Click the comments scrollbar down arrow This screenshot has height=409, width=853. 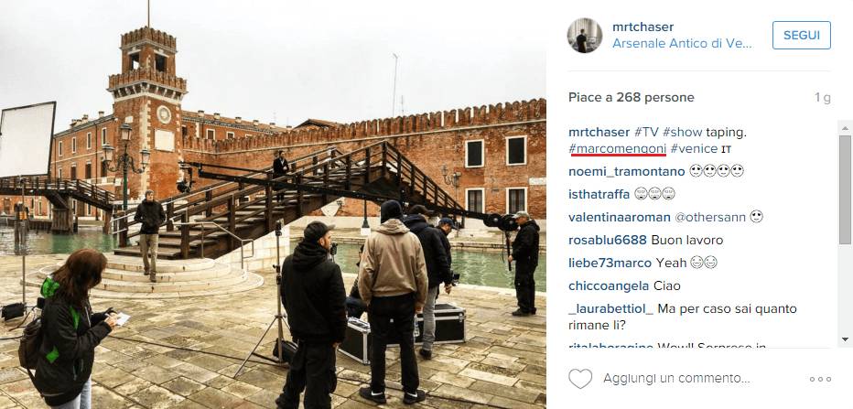point(845,339)
